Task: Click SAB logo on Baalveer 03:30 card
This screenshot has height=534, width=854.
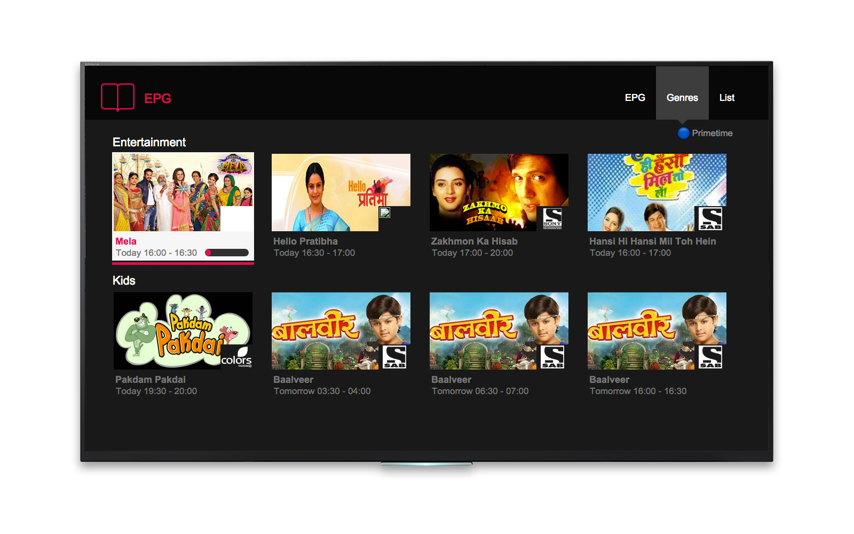Action: click(394, 357)
